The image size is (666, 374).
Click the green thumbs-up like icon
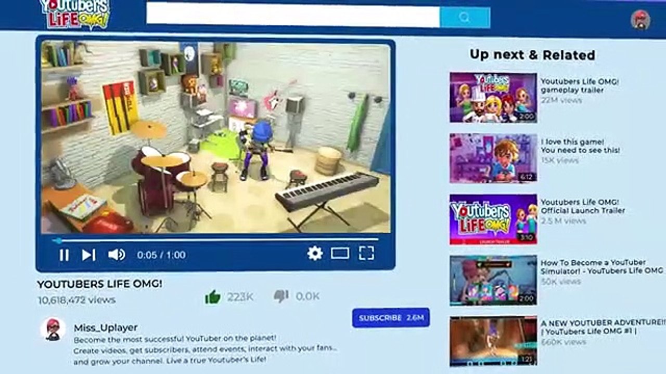point(213,297)
